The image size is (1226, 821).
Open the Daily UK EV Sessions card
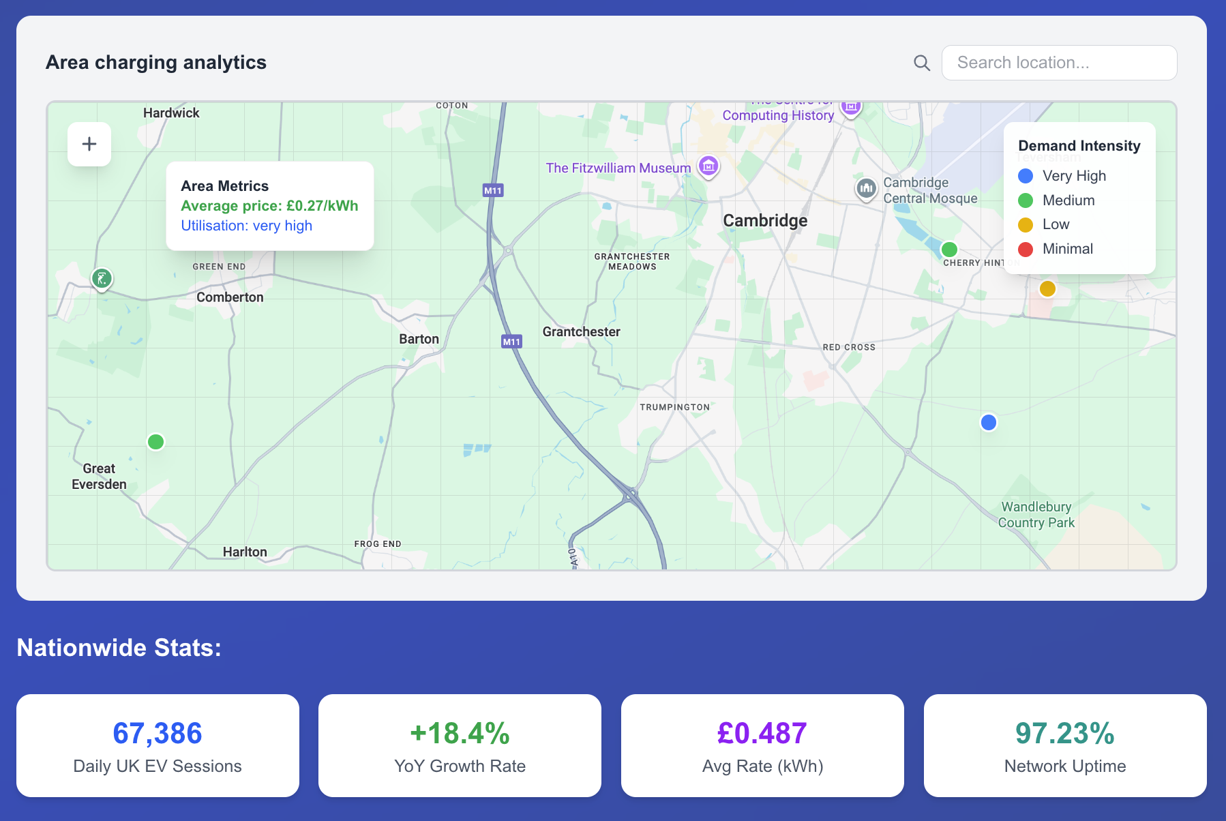(158, 745)
